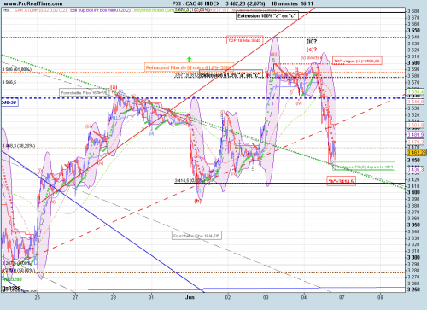The width and height of the screenshot is (427, 310).
Task: Click the www.ProRealTime.com header text
Action: (x=33, y=3)
